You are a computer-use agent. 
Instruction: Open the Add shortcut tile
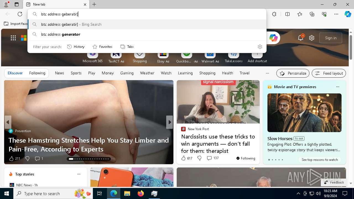257,57
